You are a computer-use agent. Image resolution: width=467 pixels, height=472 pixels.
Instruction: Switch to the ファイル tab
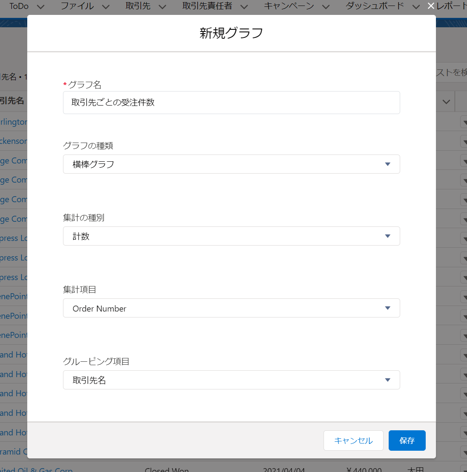(x=77, y=6)
